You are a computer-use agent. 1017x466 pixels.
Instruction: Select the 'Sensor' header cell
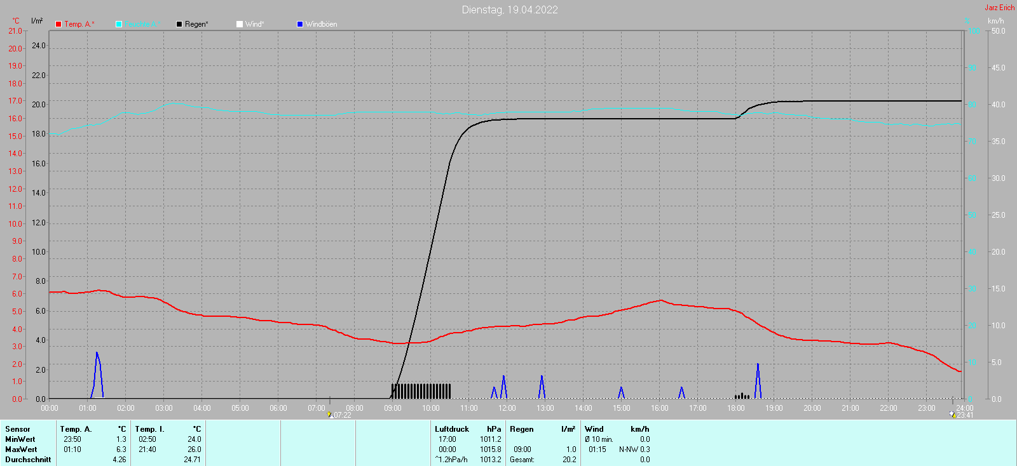coord(18,429)
